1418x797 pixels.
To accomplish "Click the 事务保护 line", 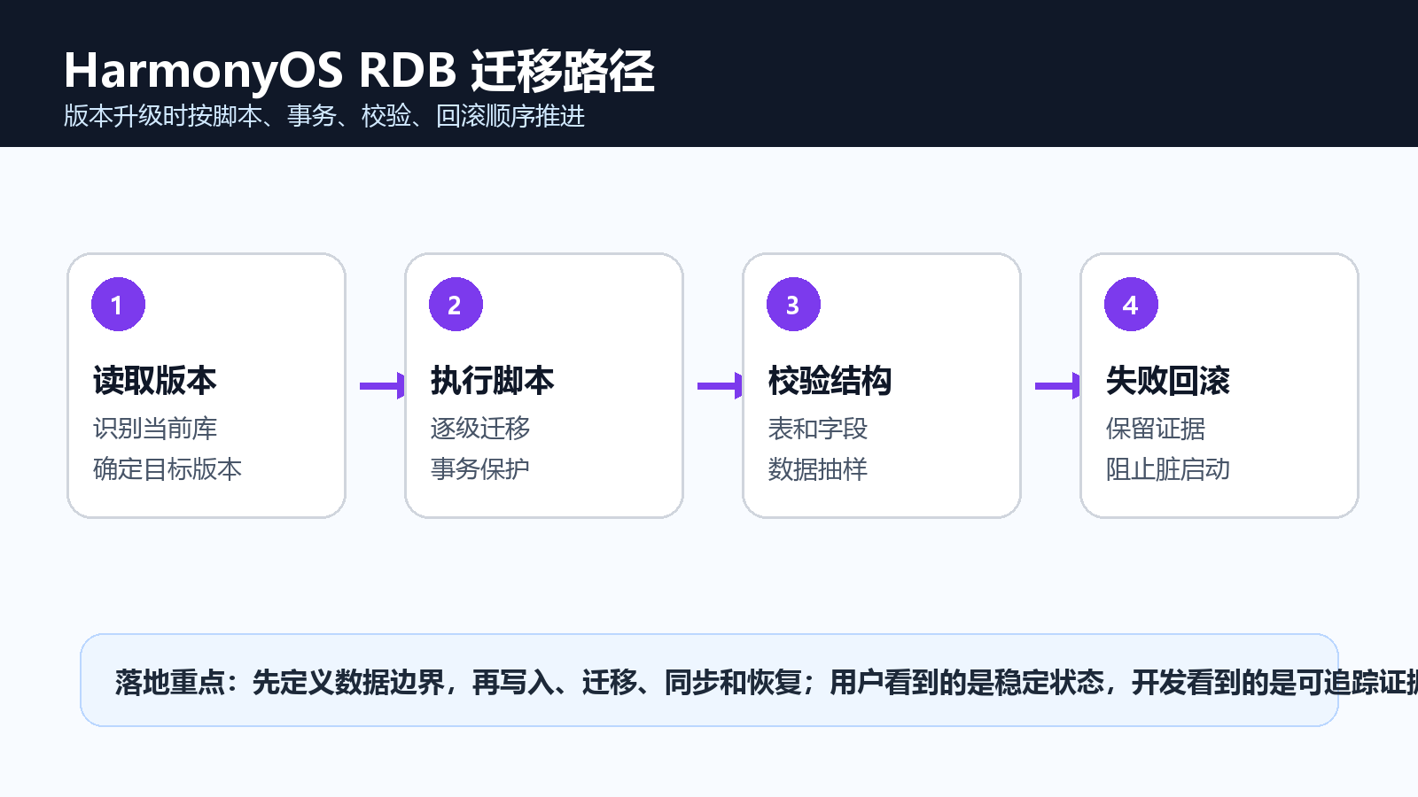I will click(480, 469).
